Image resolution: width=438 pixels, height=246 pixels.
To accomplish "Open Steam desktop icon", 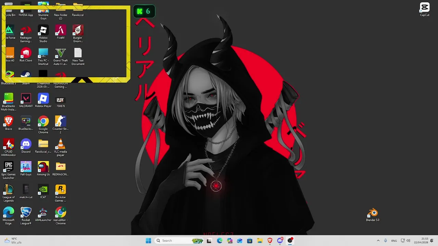I will 26,78.
